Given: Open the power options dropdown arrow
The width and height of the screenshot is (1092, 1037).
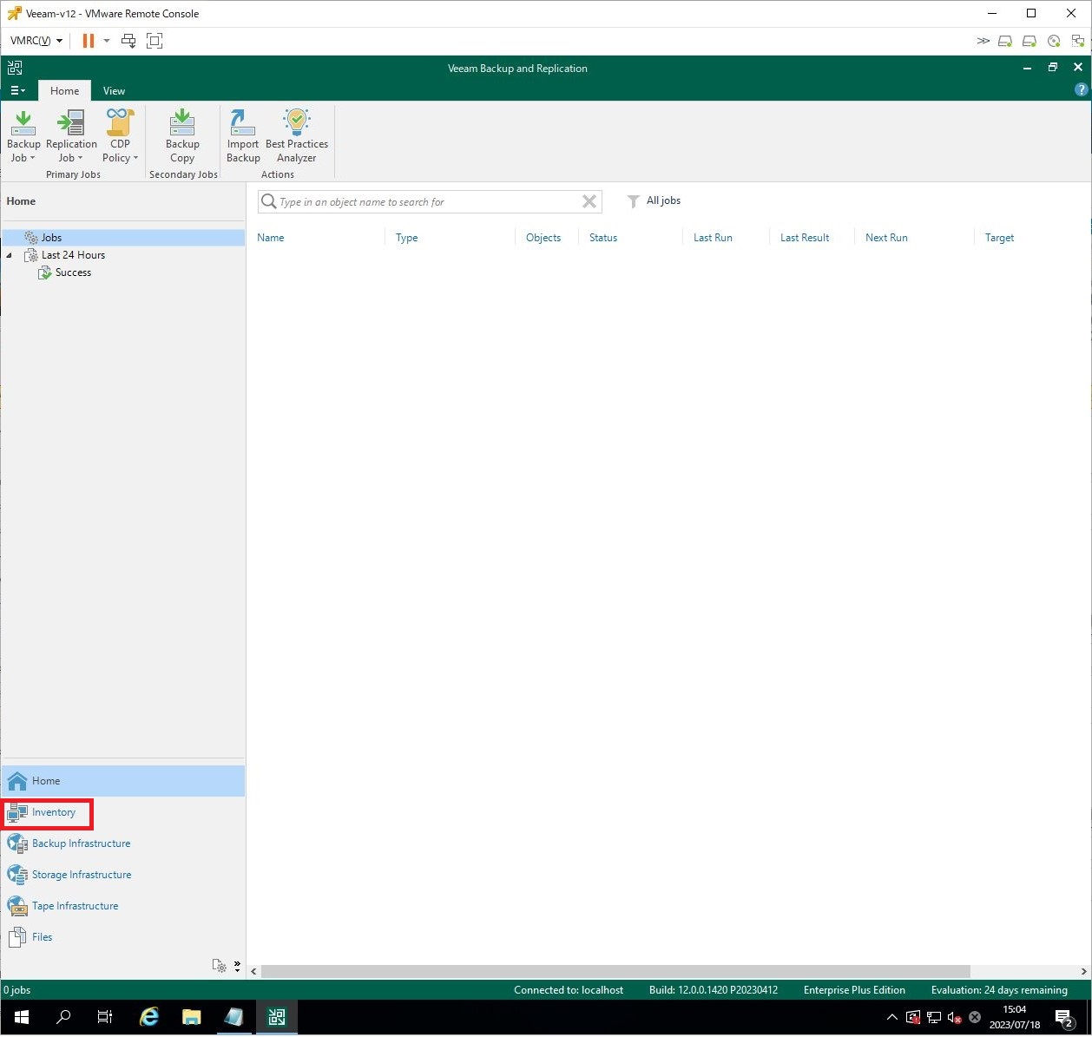Looking at the screenshot, I should (107, 41).
